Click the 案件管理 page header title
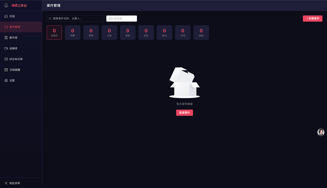The height and width of the screenshot is (188, 327). tap(54, 5)
